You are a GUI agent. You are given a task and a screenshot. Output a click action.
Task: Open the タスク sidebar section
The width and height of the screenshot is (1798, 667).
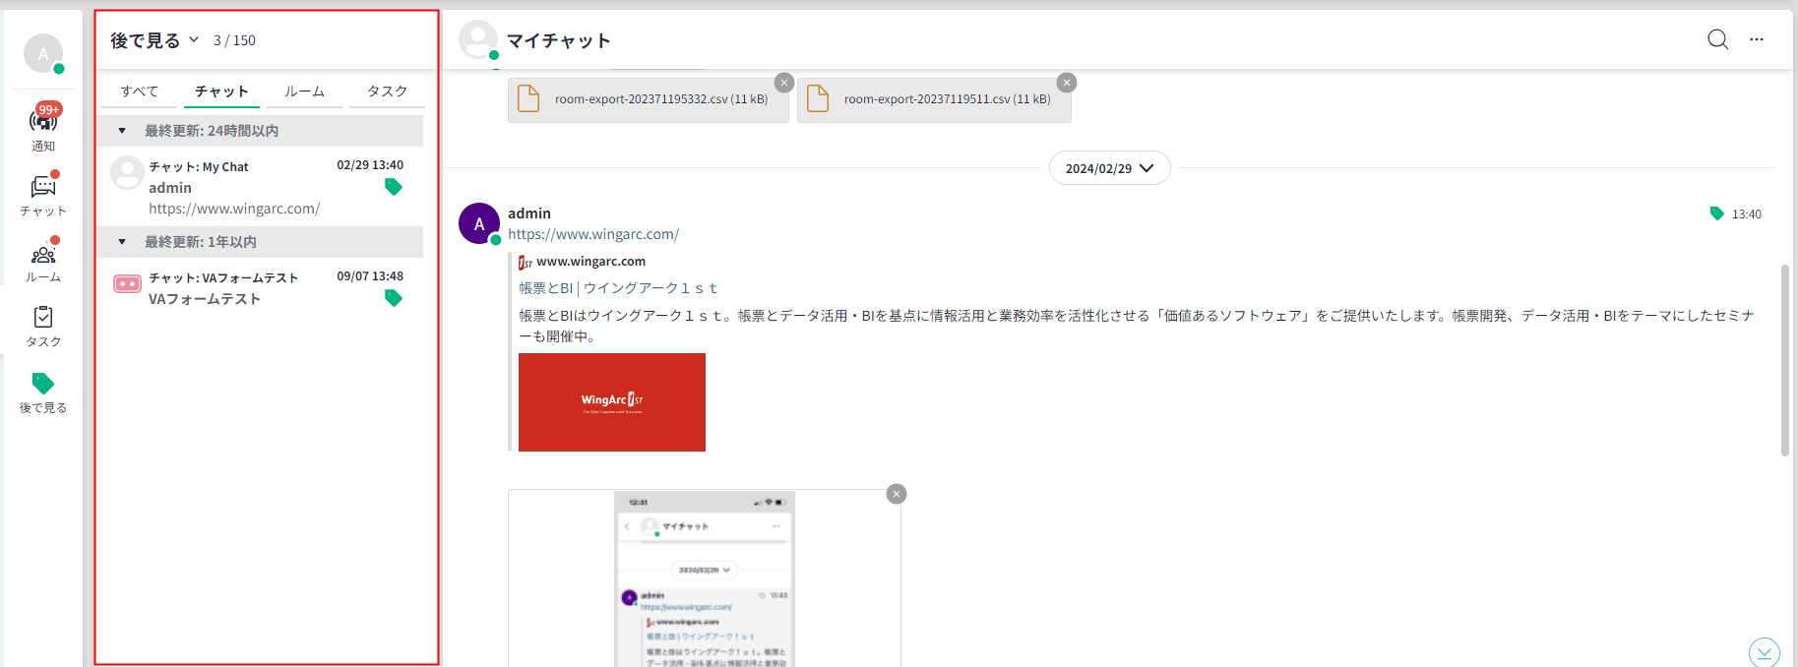point(43,327)
